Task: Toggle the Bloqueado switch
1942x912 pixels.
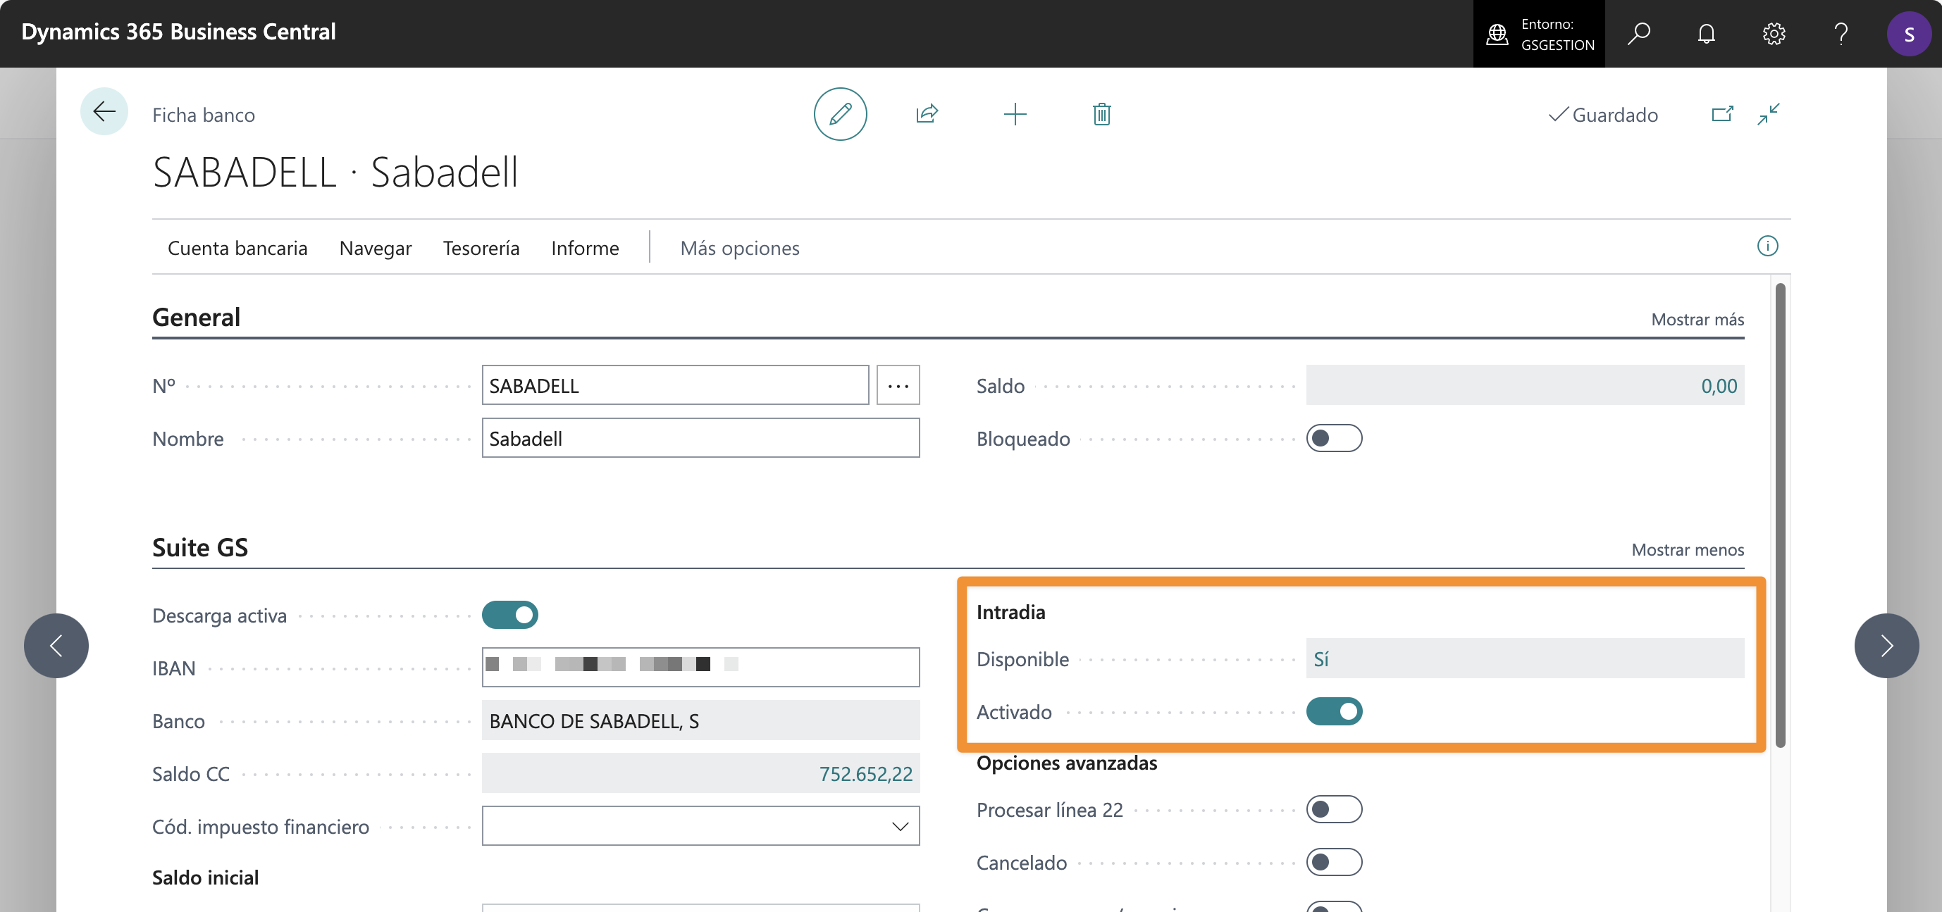Action: (x=1334, y=438)
